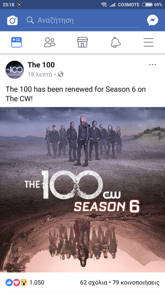Switch to the News Feed tab
Viewport: 165px width, 294px height.
16,42
